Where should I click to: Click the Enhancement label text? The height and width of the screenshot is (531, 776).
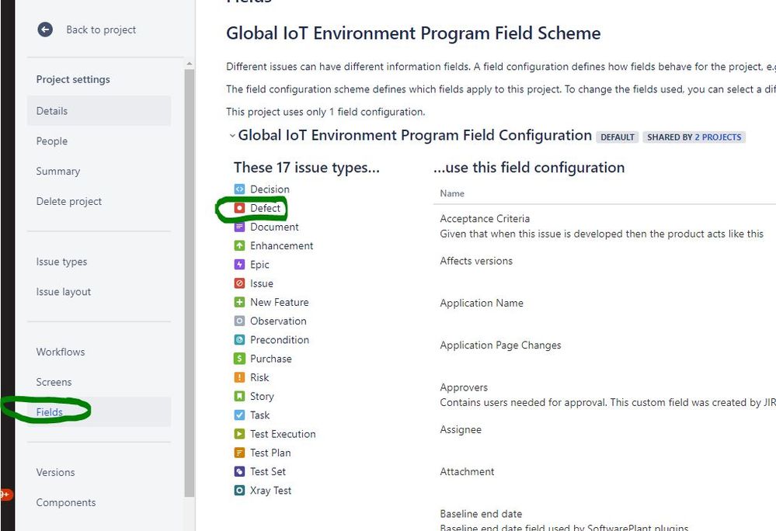tap(282, 246)
